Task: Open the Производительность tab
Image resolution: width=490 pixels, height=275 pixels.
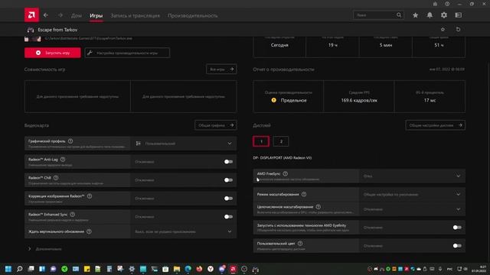Action: [x=193, y=15]
